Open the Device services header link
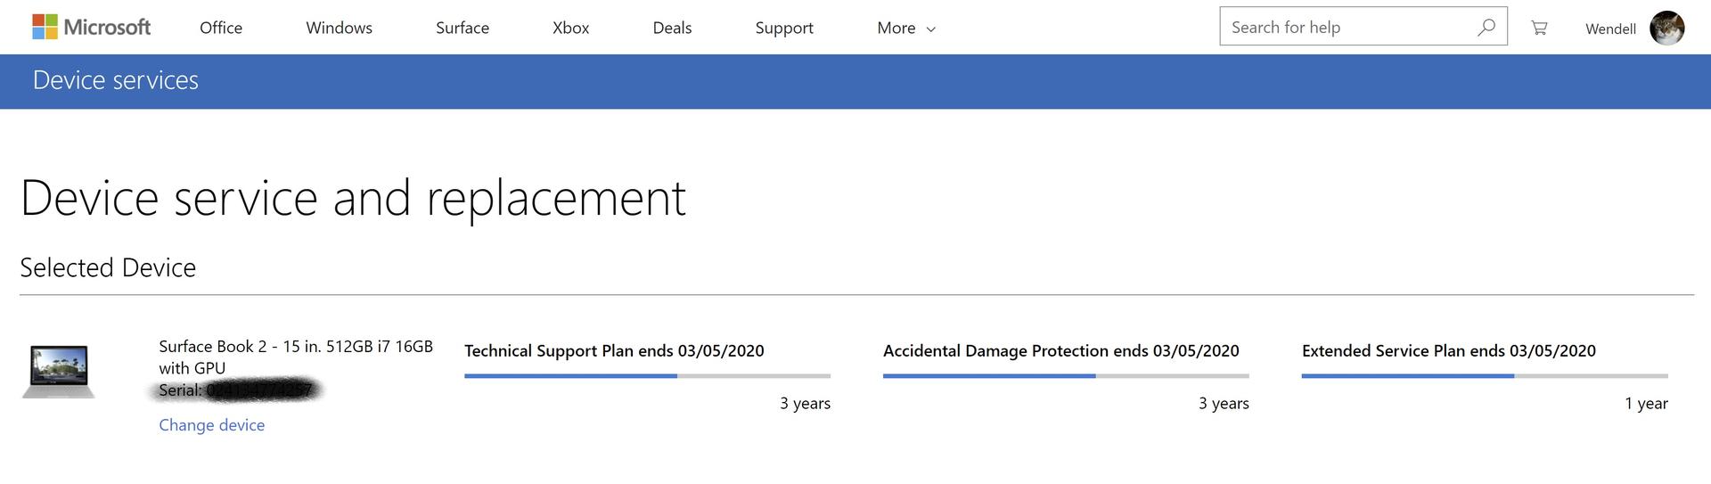Image resolution: width=1711 pixels, height=484 pixels. click(x=116, y=80)
